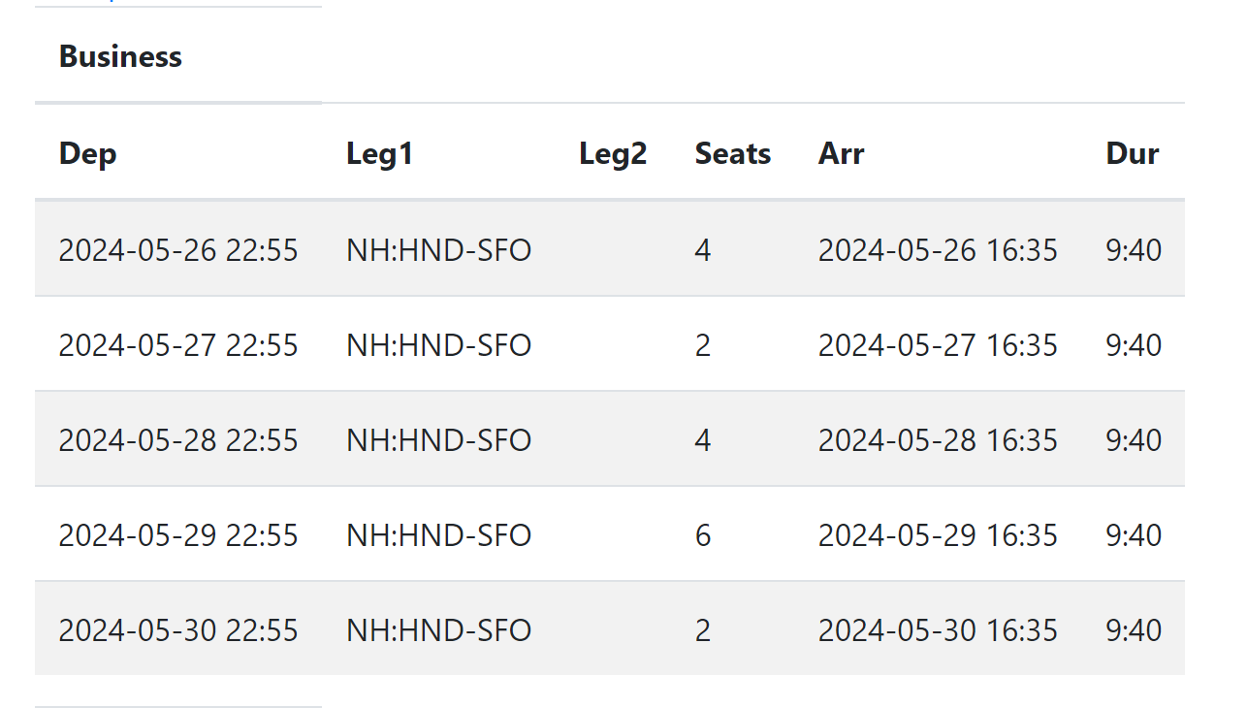Click arrival time 2024-05-26 16:35
This screenshot has width=1247, height=708.
(x=938, y=250)
